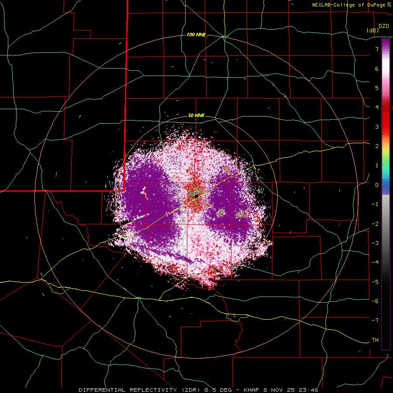
Task: Click the 0 value on color scale
Action: pos(377,185)
